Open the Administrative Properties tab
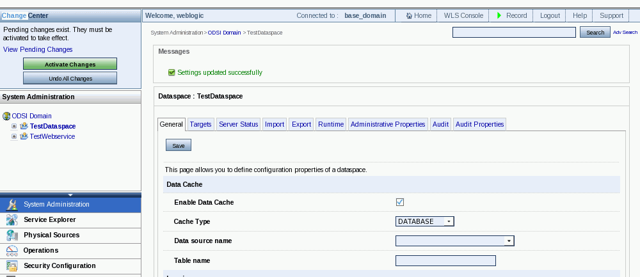Viewport: 640px width, 277px height. pos(388,124)
